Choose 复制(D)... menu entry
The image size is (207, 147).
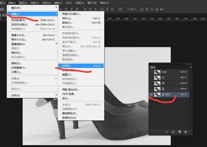pos(32,63)
